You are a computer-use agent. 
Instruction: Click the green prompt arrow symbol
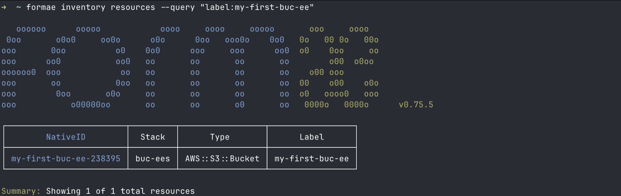click(x=4, y=7)
